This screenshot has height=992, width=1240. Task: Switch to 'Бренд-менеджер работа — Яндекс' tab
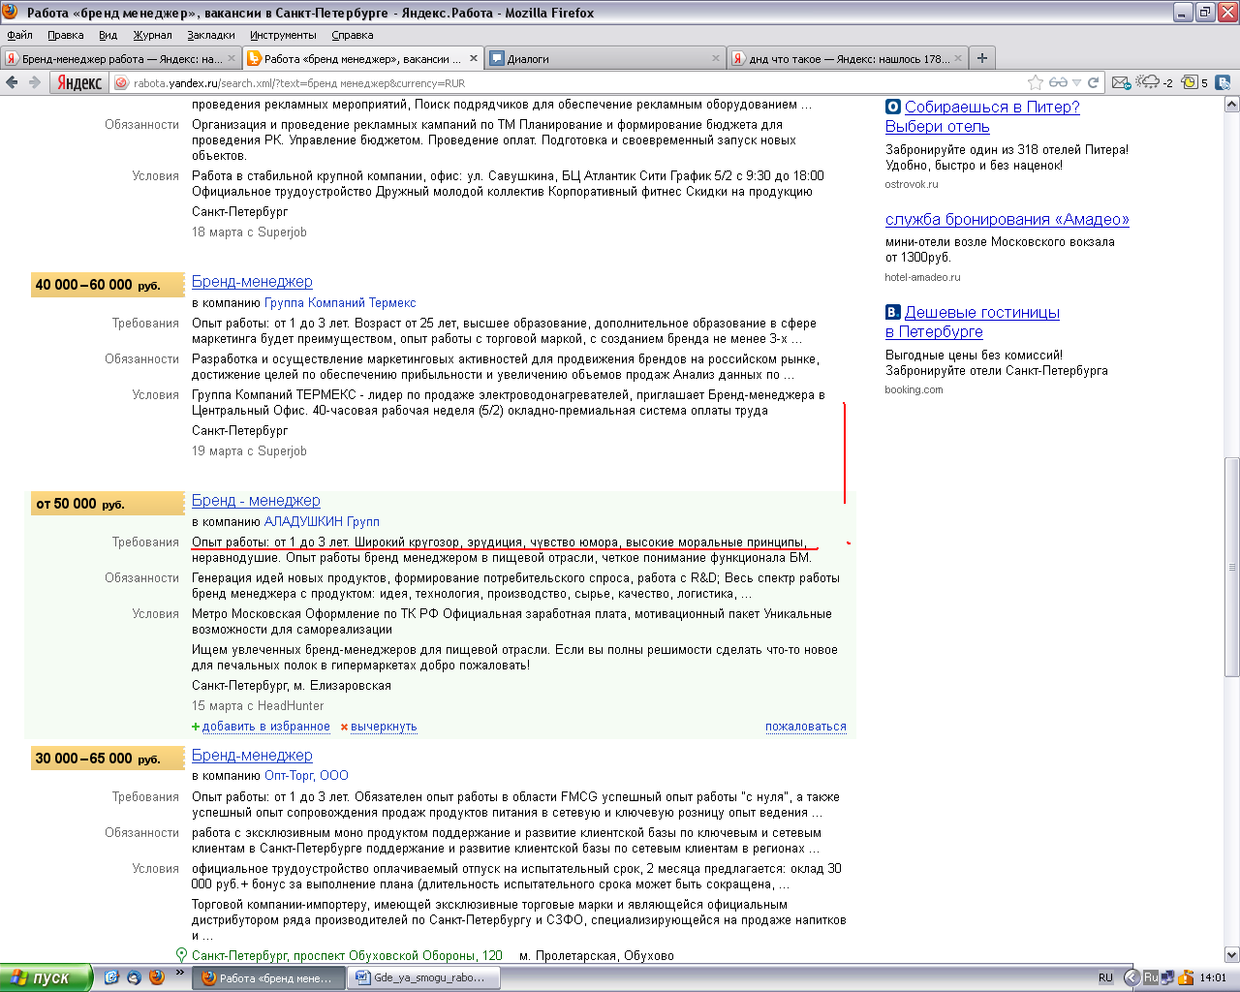[120, 58]
